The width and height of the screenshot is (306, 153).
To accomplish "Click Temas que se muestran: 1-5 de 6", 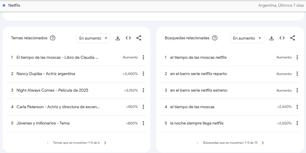I will [76, 143].
